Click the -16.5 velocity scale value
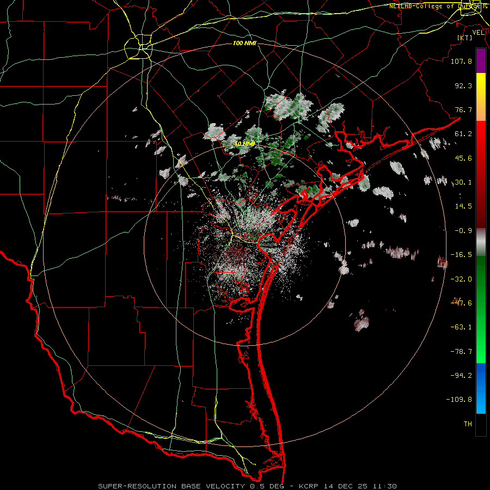Image resolution: width=490 pixels, height=490 pixels. pyautogui.click(x=461, y=255)
